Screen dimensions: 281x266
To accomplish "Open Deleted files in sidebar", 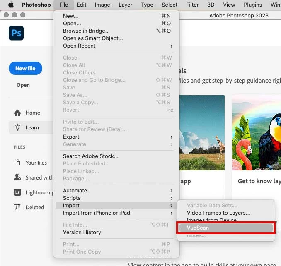I will click(31, 207).
